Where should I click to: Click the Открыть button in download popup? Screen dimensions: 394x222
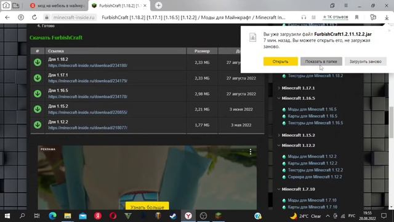(281, 62)
